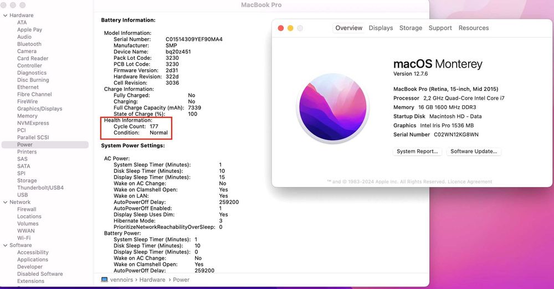The image size is (554, 289).
Task: Select PCI in the sidebar
Action: (x=22, y=130)
